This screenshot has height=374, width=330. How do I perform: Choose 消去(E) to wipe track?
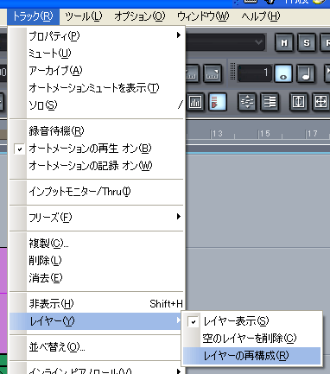tap(97, 278)
